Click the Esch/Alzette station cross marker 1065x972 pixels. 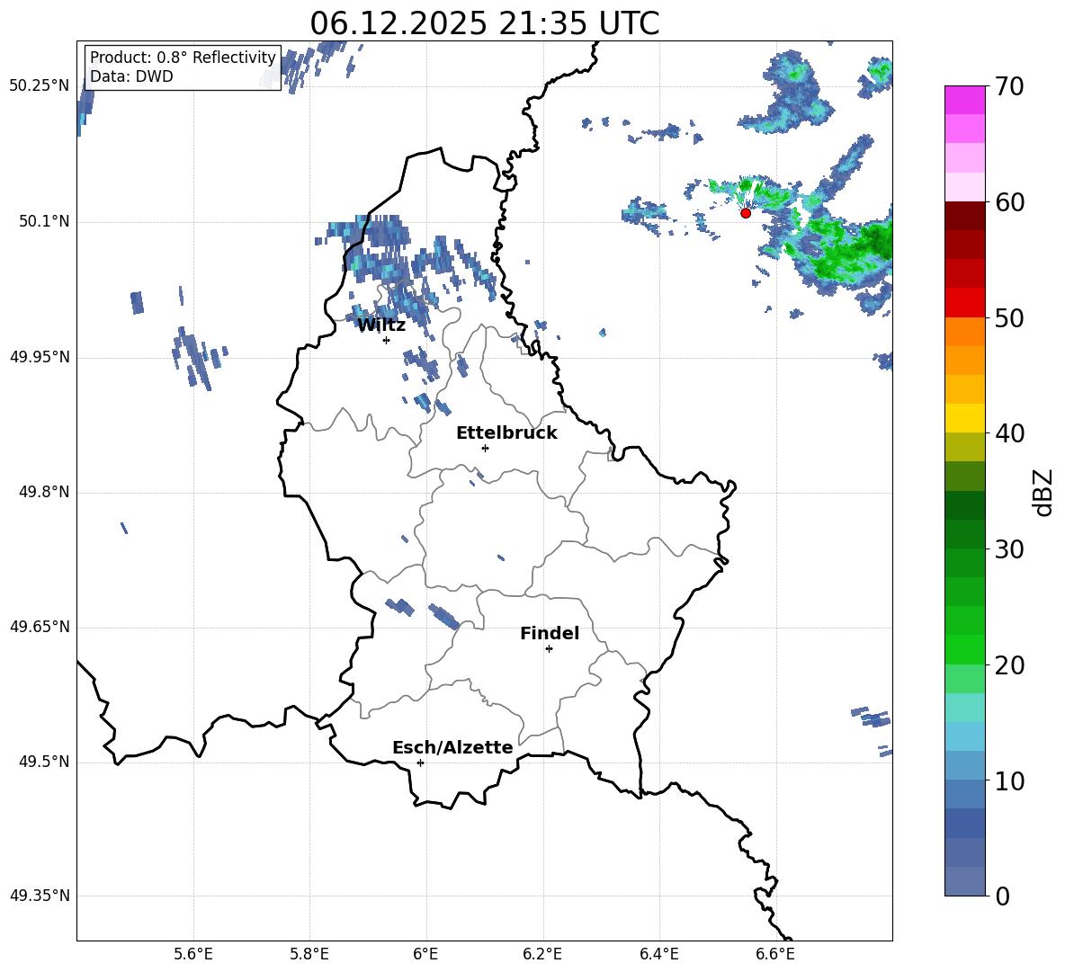click(x=420, y=762)
